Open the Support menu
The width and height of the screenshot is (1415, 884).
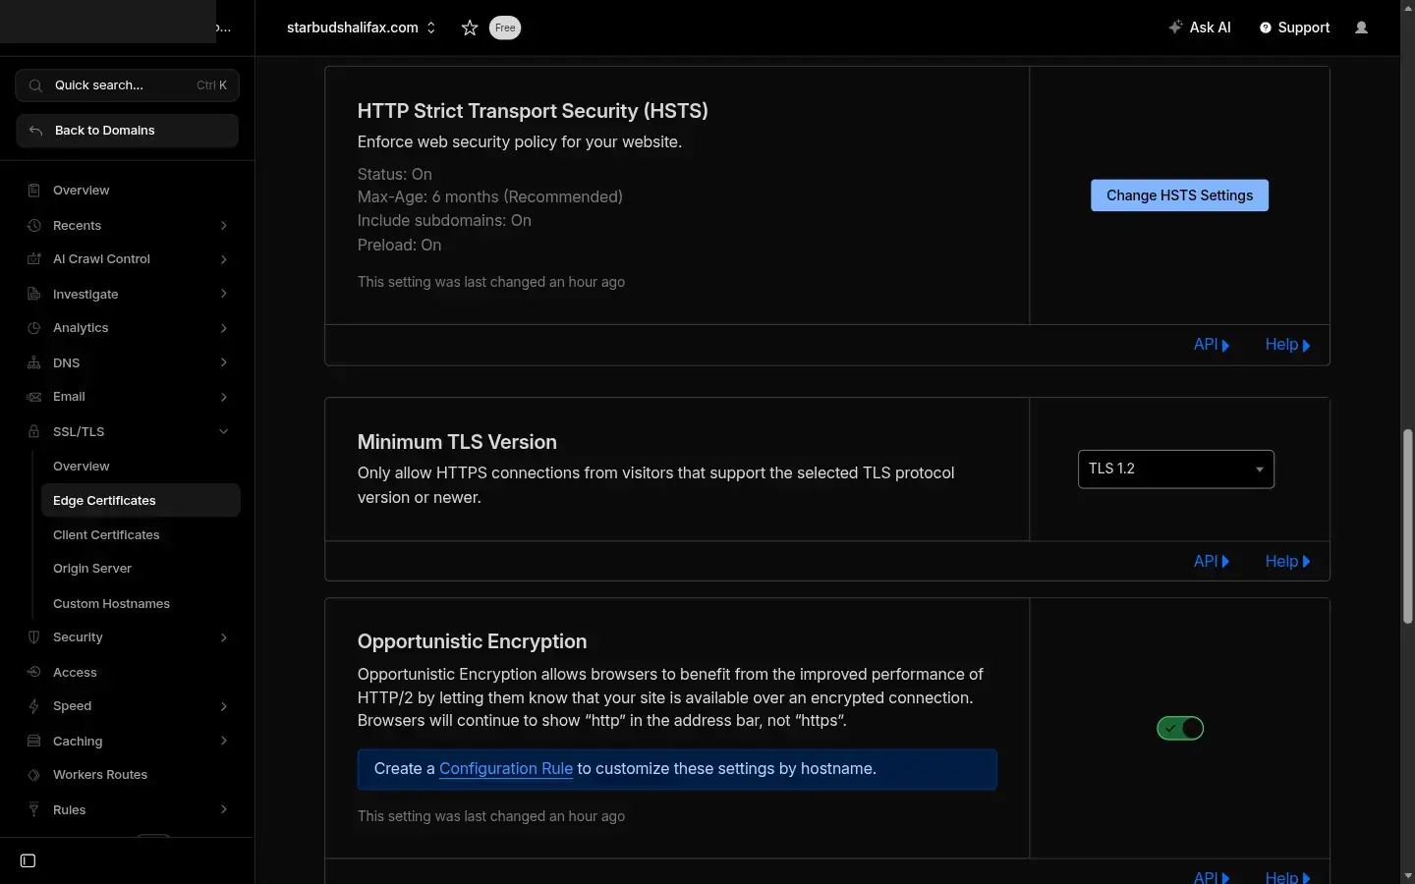[1294, 28]
